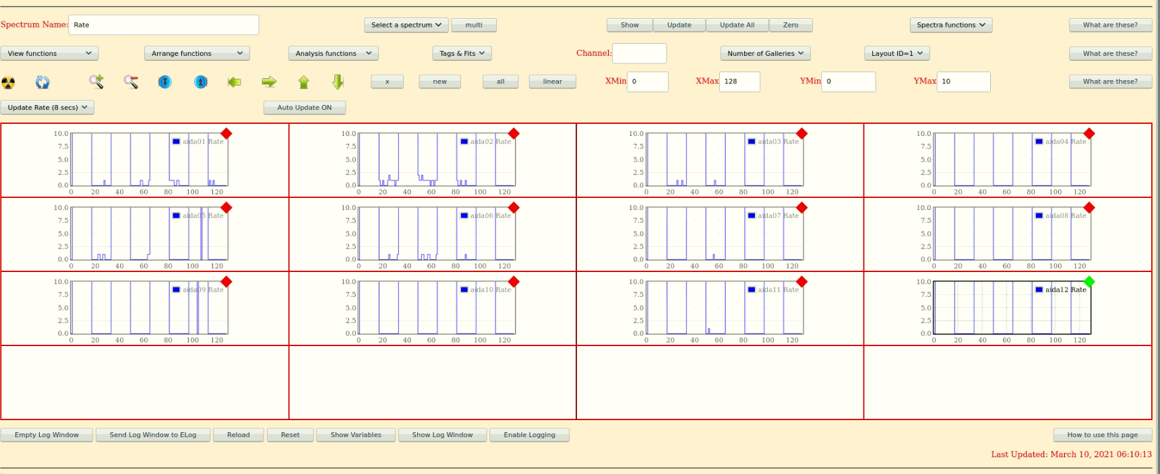Click the blue circle double-down-arrow icon
The image size is (1160, 474).
coord(165,82)
